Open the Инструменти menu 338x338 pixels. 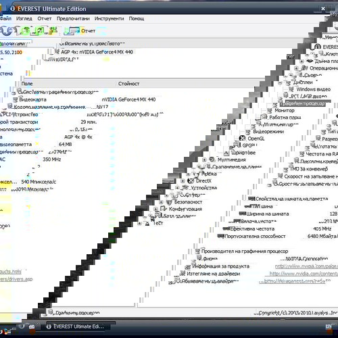109,18
